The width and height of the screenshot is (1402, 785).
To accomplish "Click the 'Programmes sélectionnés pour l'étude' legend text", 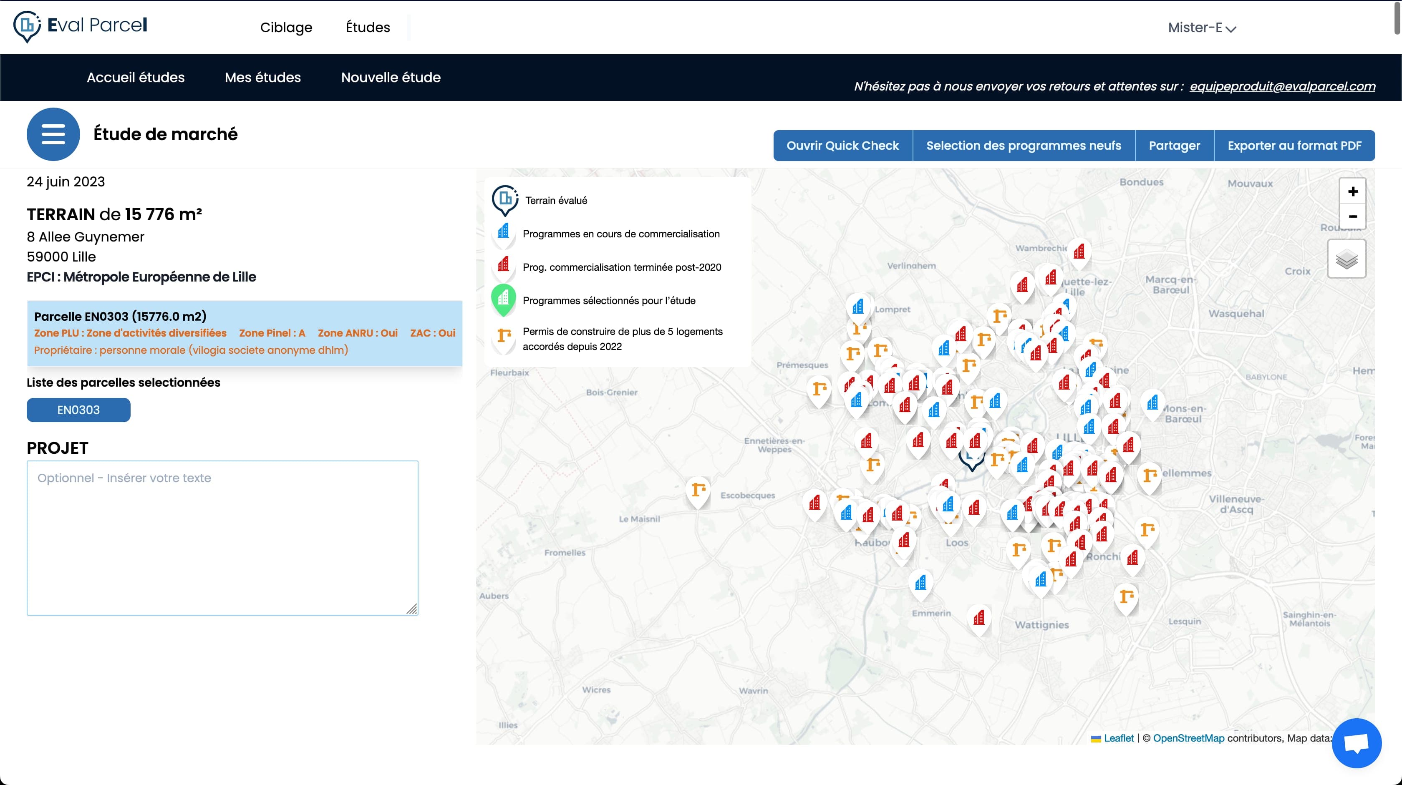I will coord(609,300).
